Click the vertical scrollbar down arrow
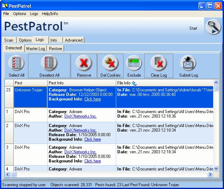Viewport: 224px width, 189px height. [216, 169]
